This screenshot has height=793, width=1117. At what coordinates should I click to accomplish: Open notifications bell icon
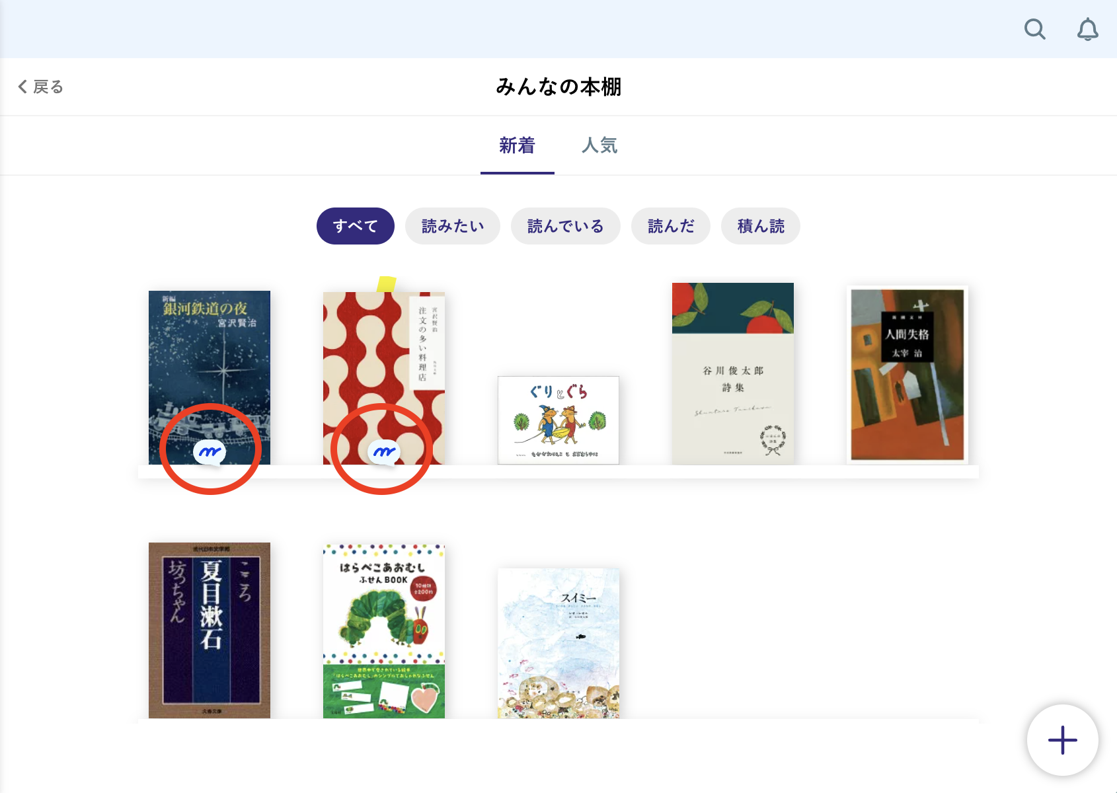click(1087, 29)
